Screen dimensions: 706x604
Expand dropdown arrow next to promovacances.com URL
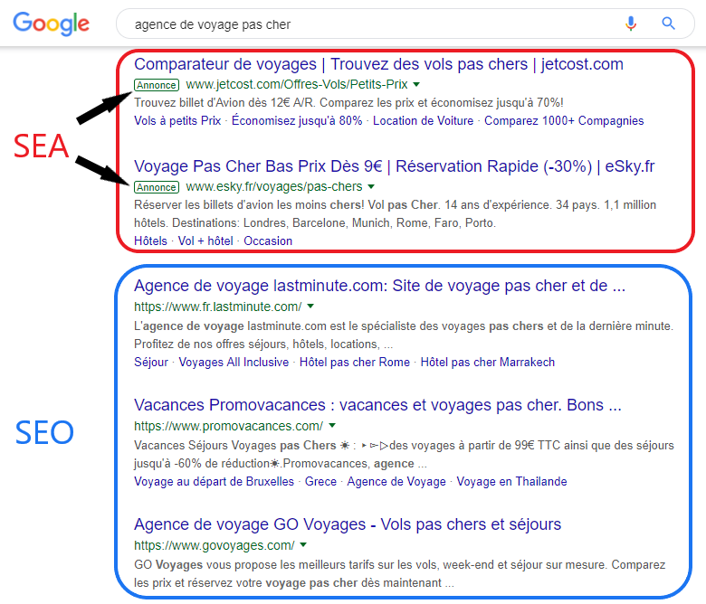click(332, 426)
